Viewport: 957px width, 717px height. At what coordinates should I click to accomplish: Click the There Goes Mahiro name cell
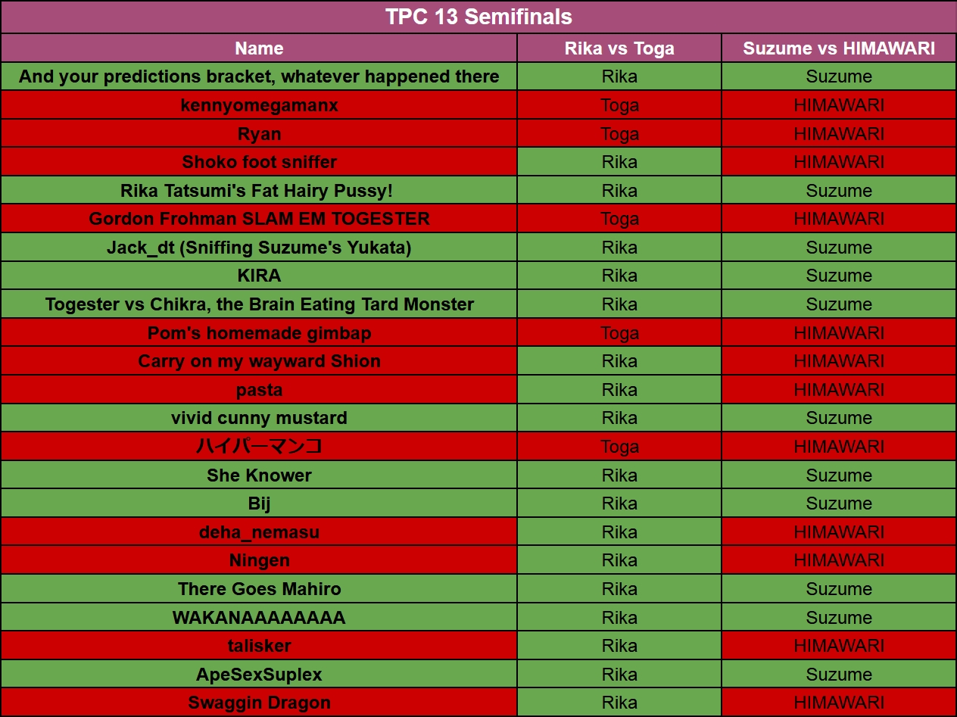259,589
